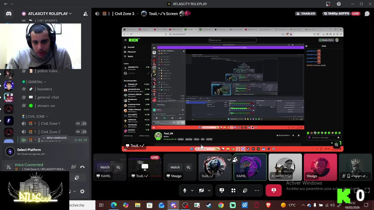This screenshot has height=210, width=374.
Task: Open the Help question mark icon
Action: (x=339, y=4)
